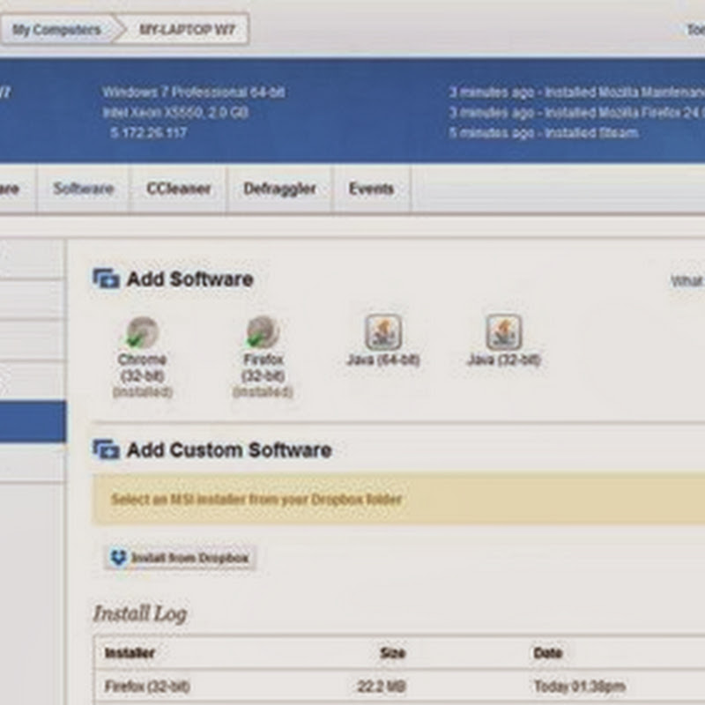Click the Installed Steam recent event

542,133
